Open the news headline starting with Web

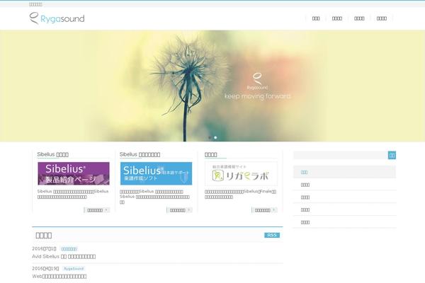[59, 276]
